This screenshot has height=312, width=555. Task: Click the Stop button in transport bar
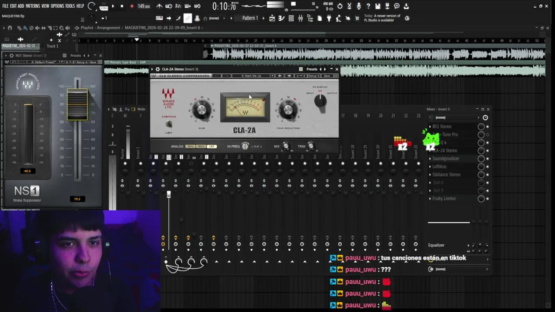click(x=122, y=6)
